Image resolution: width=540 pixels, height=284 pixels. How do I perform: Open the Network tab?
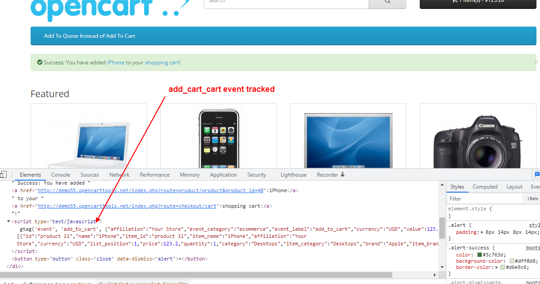coord(119,175)
